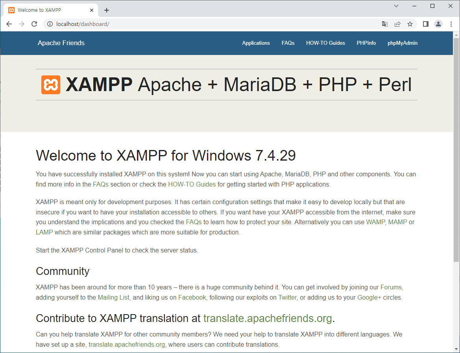Open the Google+ link
Screen dimensions: 460x353
pyautogui.click(x=369, y=298)
